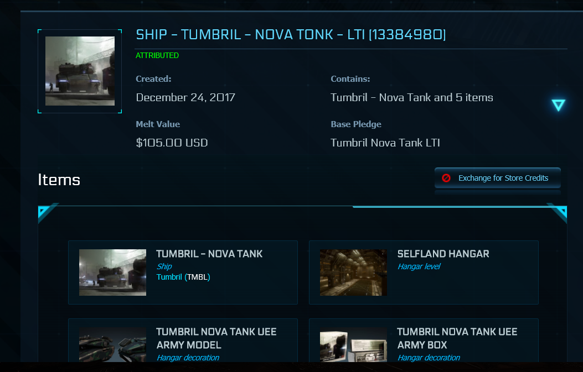Image resolution: width=583 pixels, height=372 pixels.
Task: Click the red prohibited icon on Exchange button
Action: point(446,178)
